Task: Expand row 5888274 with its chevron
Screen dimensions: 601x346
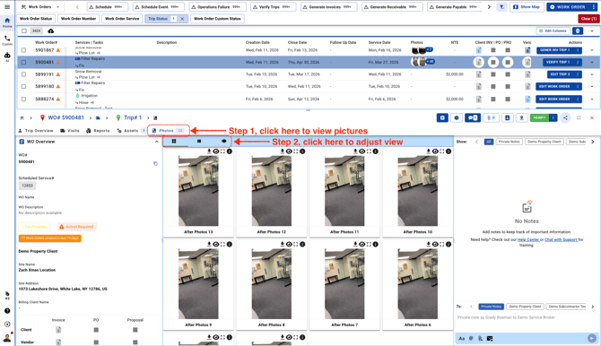Action: pos(592,99)
